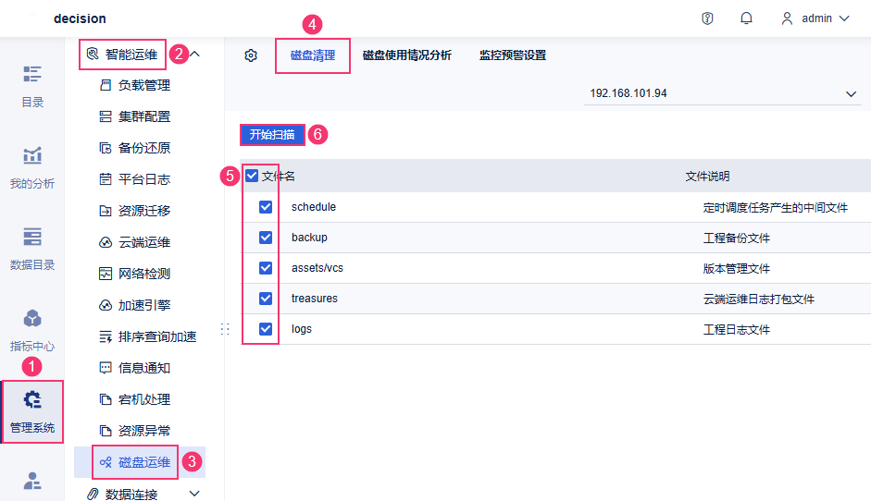Click the 开始扫描 button
The width and height of the screenshot is (871, 501).
pos(272,134)
